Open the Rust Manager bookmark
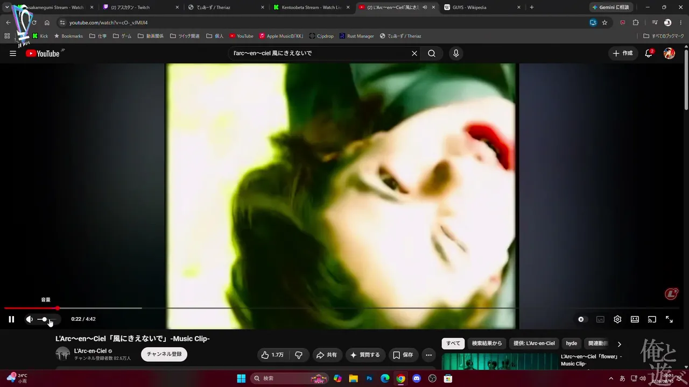 click(356, 36)
